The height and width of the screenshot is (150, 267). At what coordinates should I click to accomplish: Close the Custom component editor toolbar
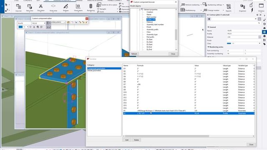coord(87,18)
